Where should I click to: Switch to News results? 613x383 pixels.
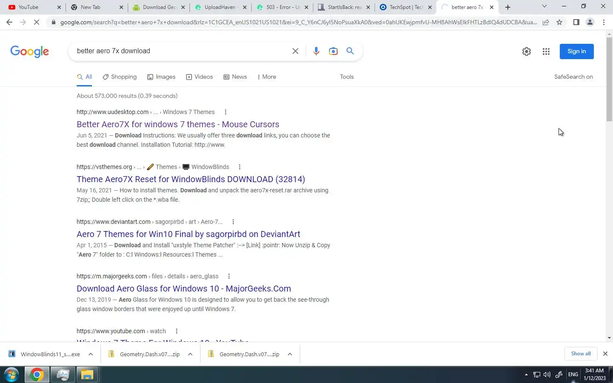(235, 77)
